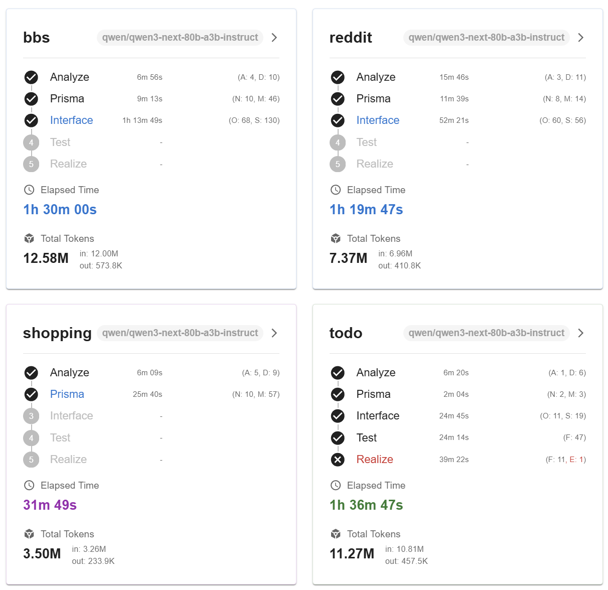Click the step 5 Realize circle in bbs card
The width and height of the screenshot is (608, 590).
31,164
